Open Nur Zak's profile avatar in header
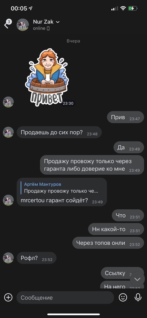This screenshot has height=318, width=147. click(23, 25)
